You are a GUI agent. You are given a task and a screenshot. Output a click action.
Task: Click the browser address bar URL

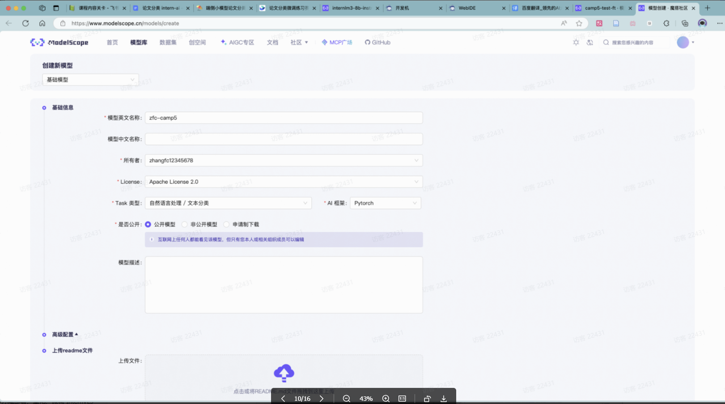click(x=125, y=23)
